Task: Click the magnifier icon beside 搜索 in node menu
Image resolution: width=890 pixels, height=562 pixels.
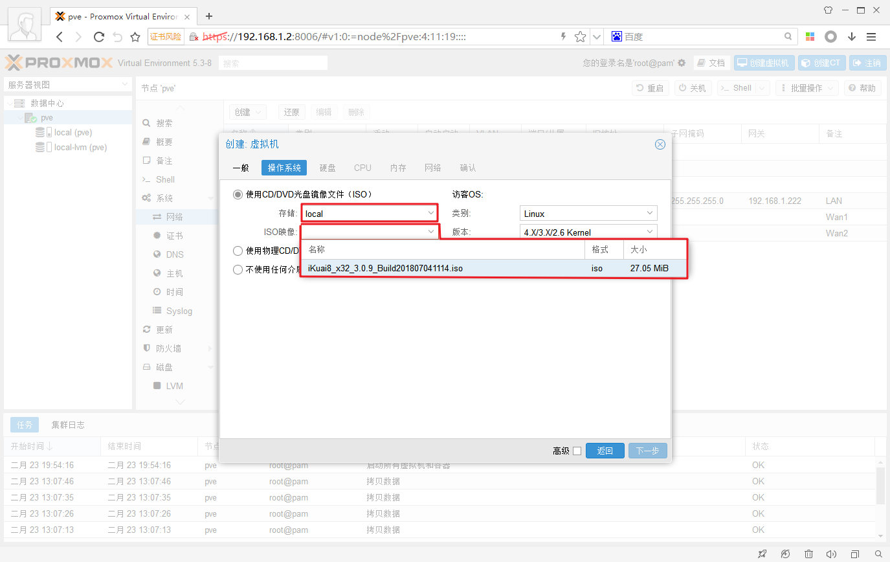Action: 146,123
